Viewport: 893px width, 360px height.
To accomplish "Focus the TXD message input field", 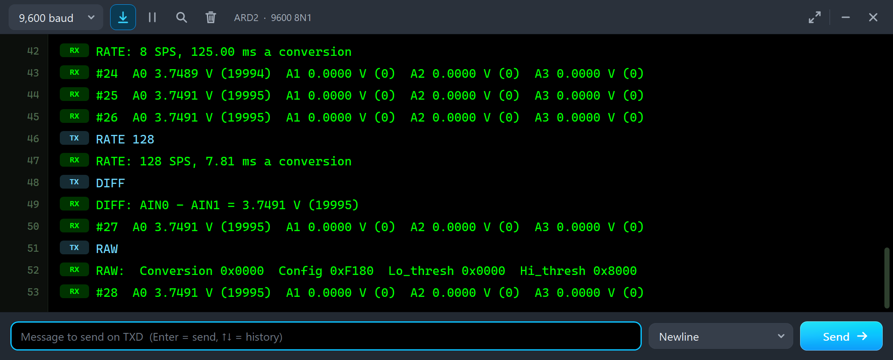I will coord(326,336).
